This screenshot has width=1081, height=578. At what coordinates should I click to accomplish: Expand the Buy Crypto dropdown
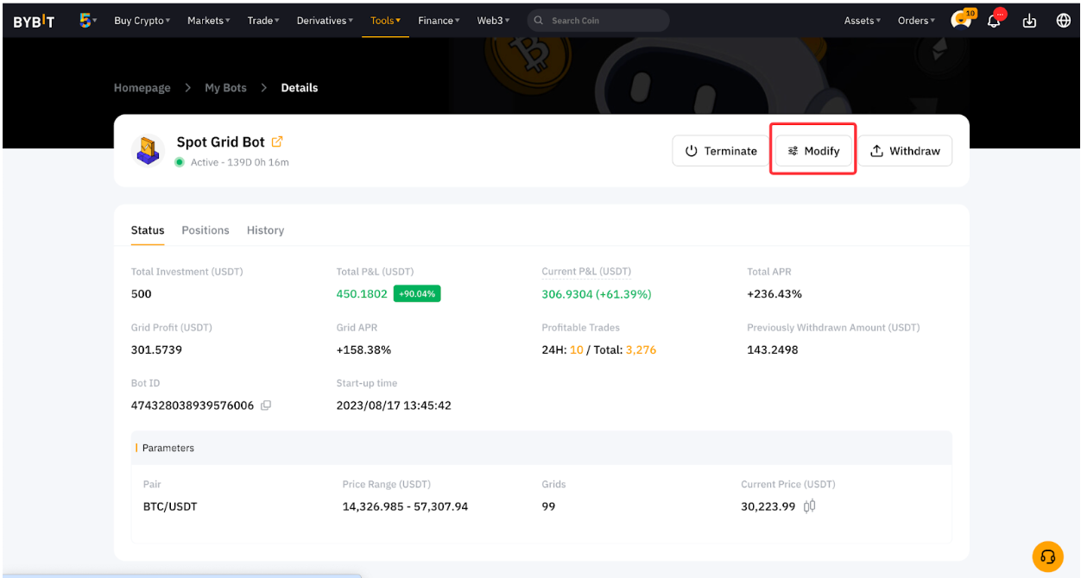click(x=142, y=21)
